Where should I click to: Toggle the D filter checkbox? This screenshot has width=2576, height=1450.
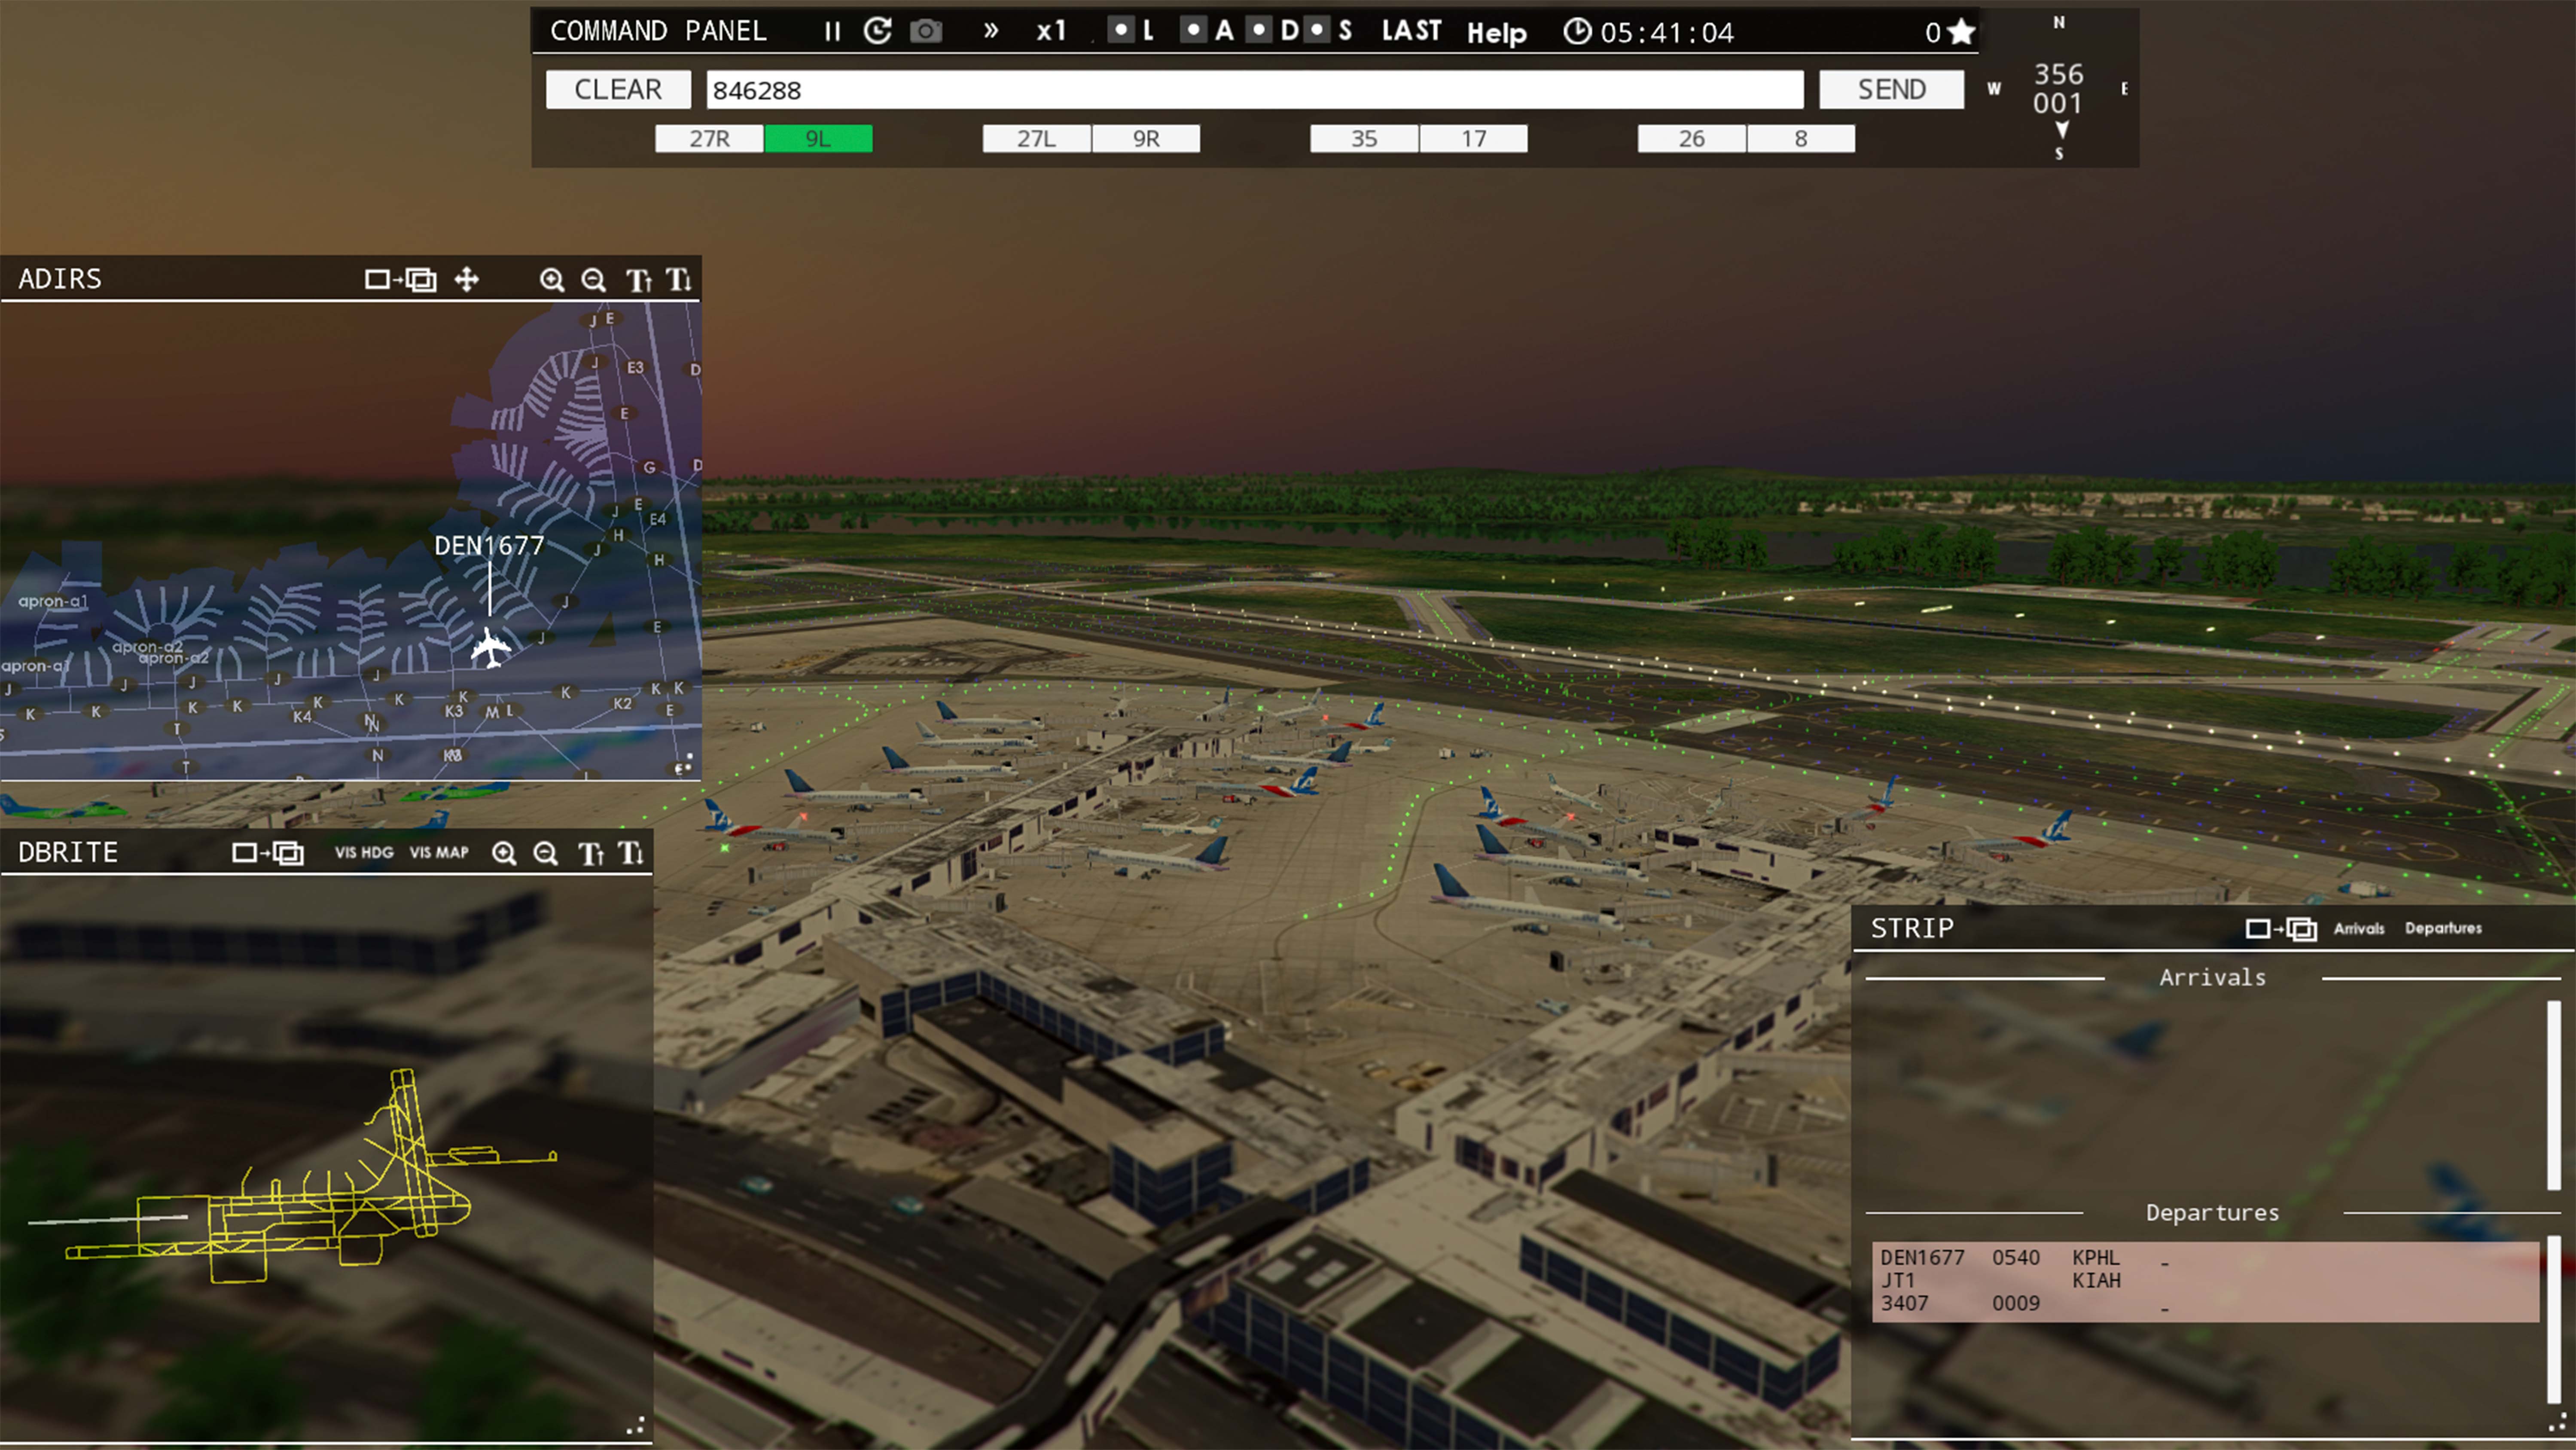tap(1260, 30)
